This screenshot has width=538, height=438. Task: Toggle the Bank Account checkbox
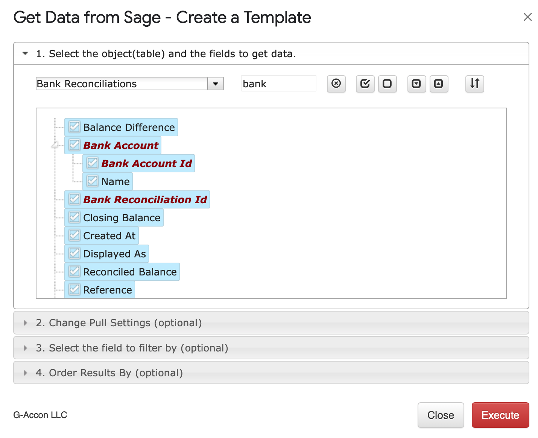coord(74,145)
